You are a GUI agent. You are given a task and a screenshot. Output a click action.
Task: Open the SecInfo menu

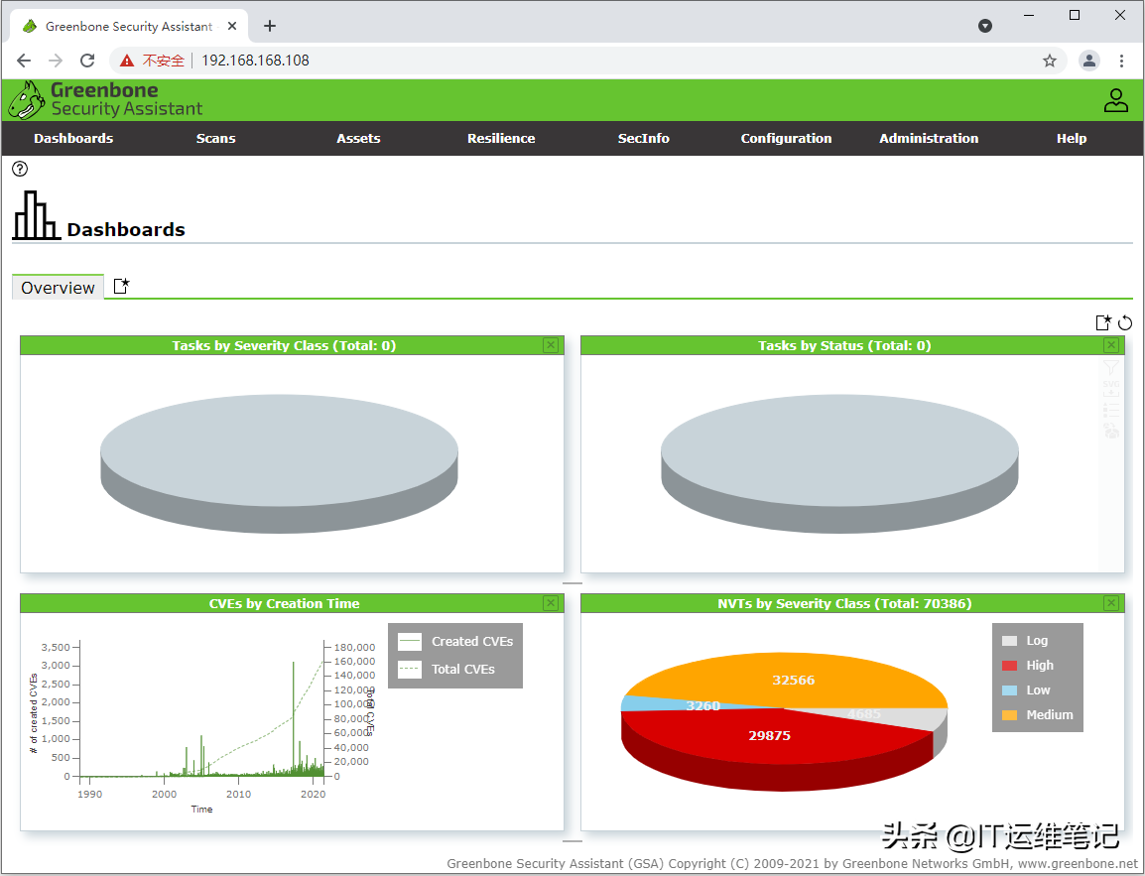pyautogui.click(x=643, y=138)
